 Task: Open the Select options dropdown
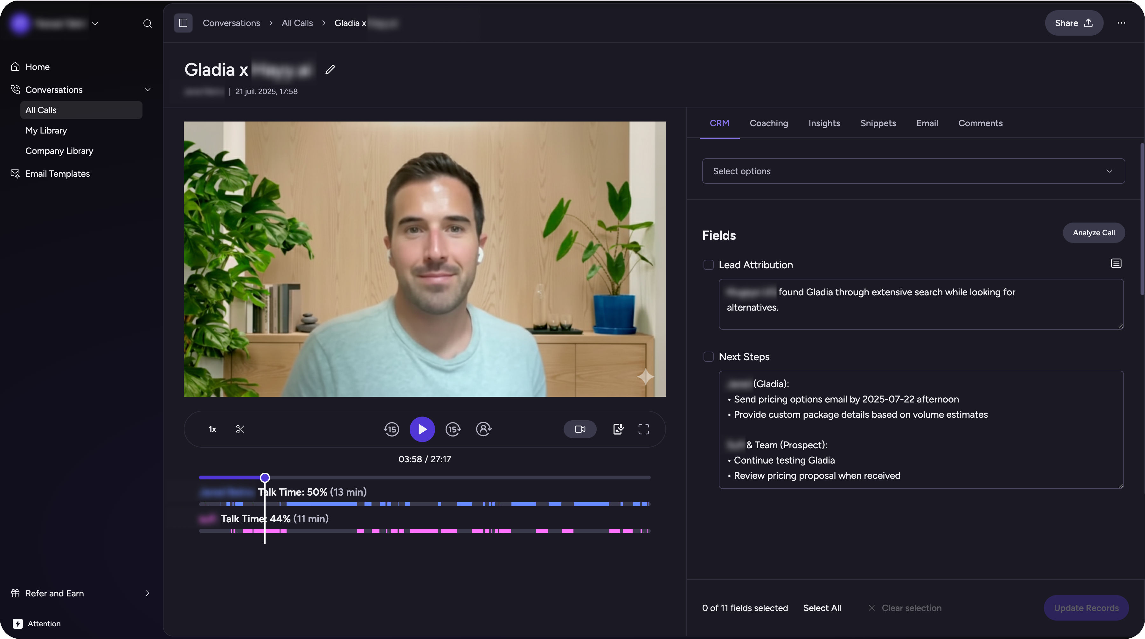coord(913,171)
